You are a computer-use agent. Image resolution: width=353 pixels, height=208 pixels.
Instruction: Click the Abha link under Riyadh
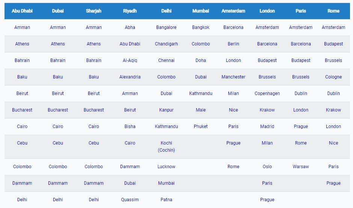(130, 27)
